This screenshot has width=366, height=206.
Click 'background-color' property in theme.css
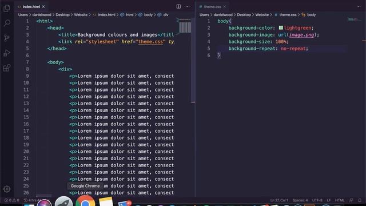point(250,28)
